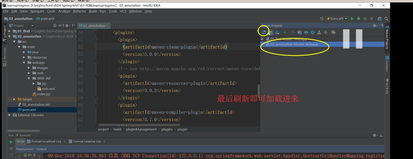Open the Navigate menu
Image resolution: width=413 pixels, height=159 pixels.
37,11
